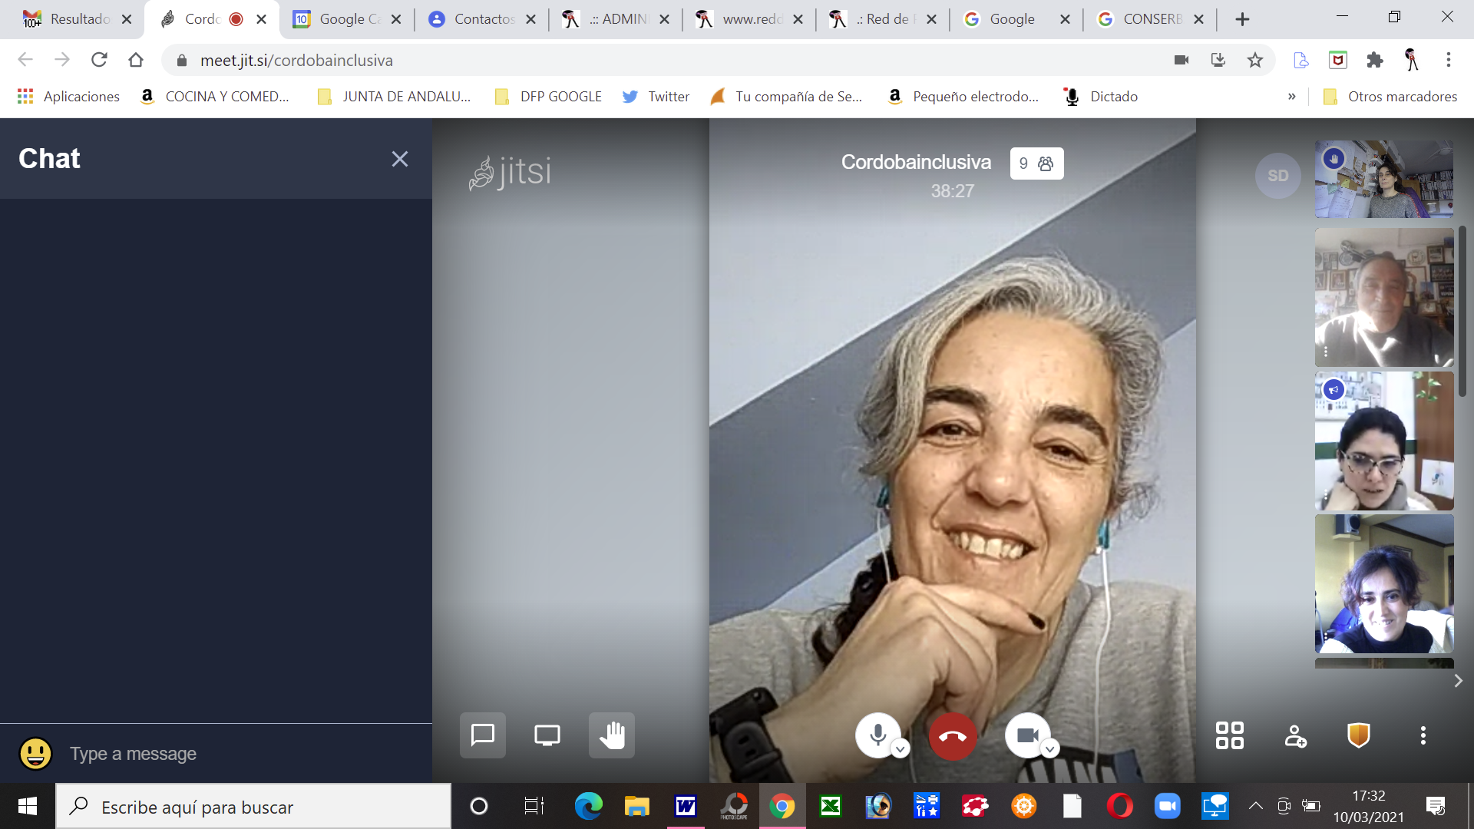Screen dimensions: 1474x829
Task: Reload the Jitsi page
Action: tap(99, 60)
